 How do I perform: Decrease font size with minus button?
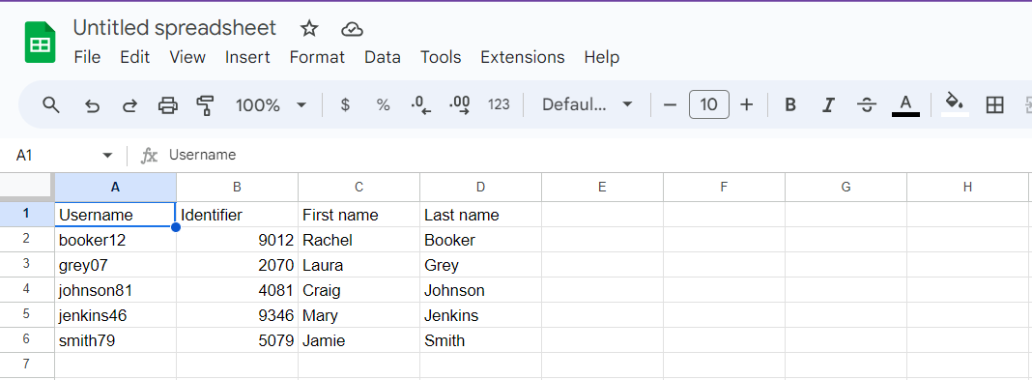[670, 104]
